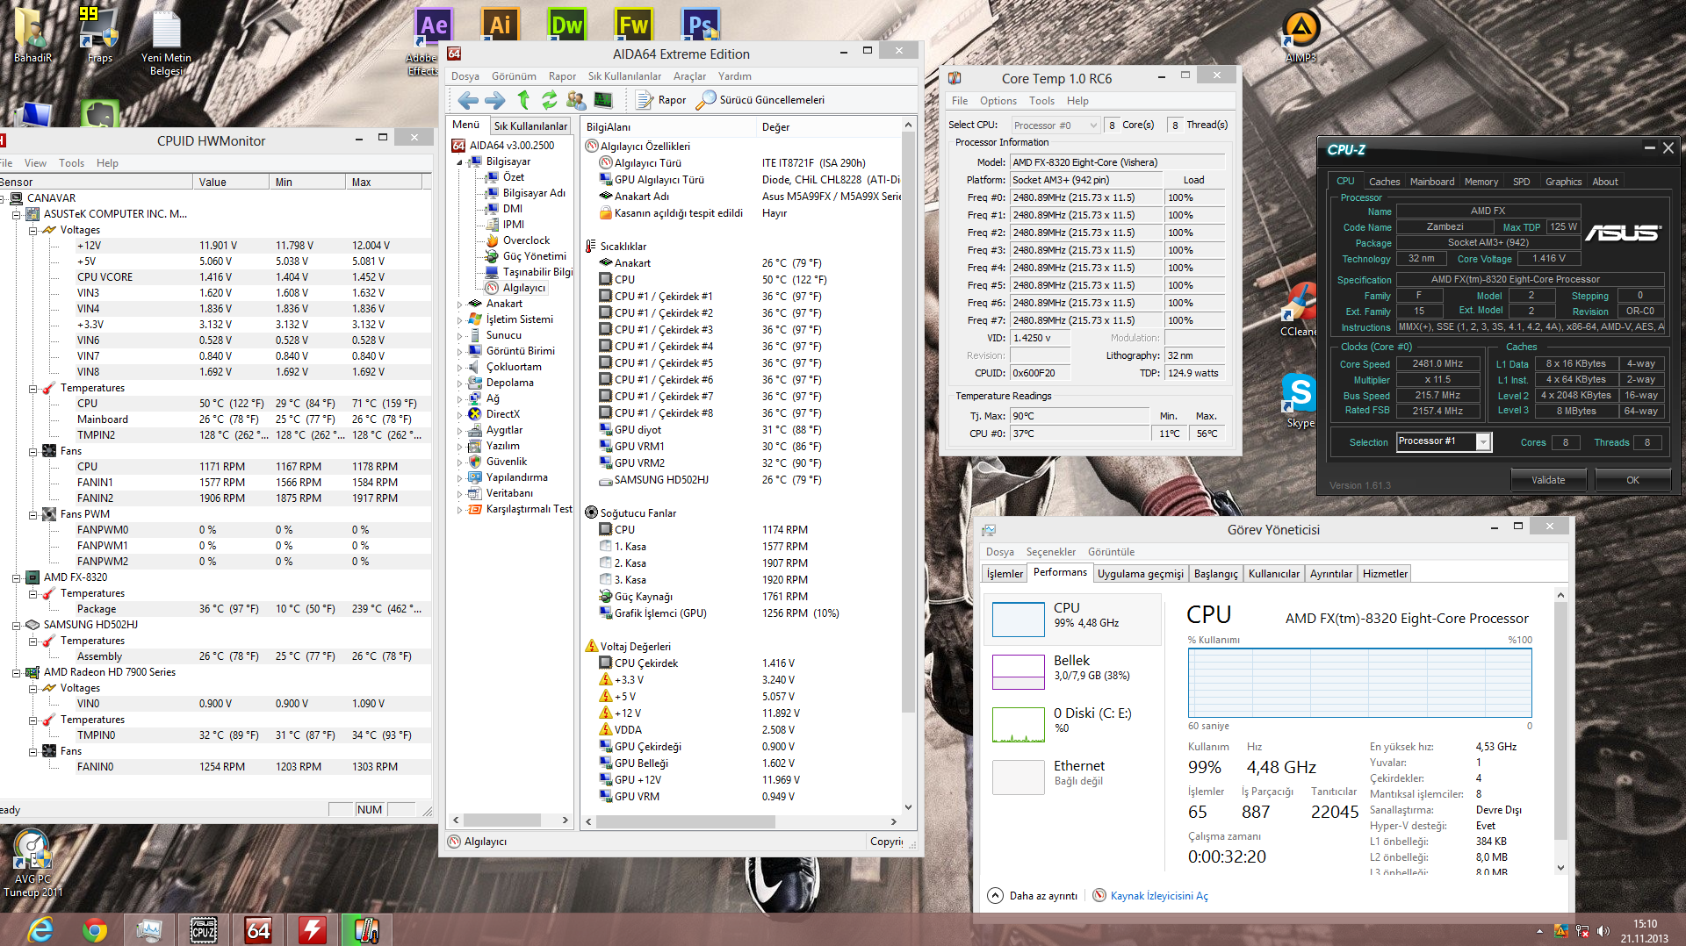Expand the Anakart tree node in AIDA64

tap(459, 305)
